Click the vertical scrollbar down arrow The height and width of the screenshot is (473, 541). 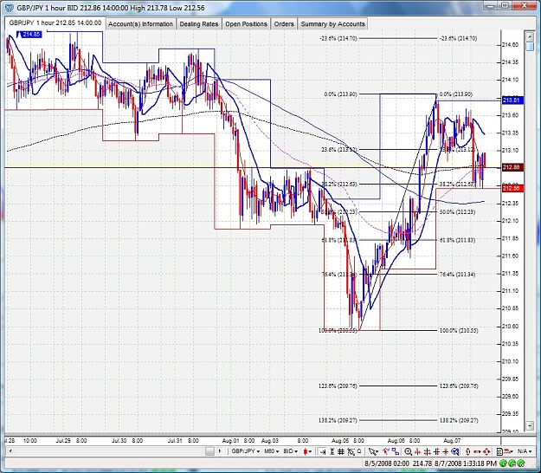[530, 425]
